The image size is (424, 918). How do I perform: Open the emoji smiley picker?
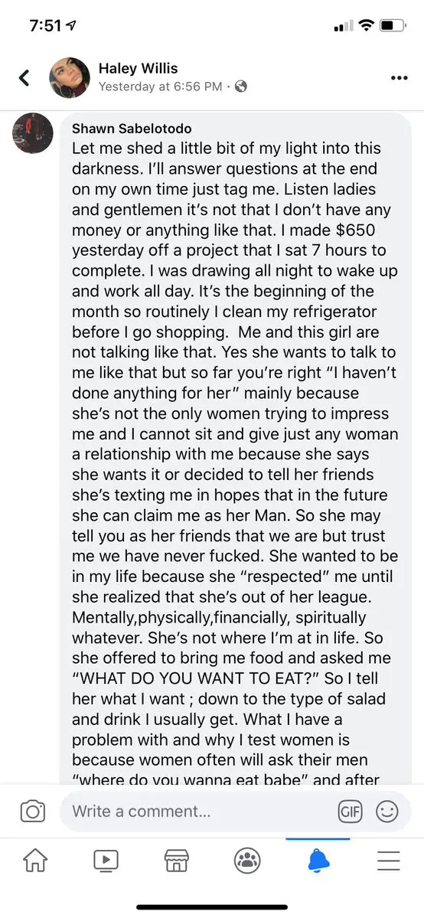pyautogui.click(x=386, y=812)
